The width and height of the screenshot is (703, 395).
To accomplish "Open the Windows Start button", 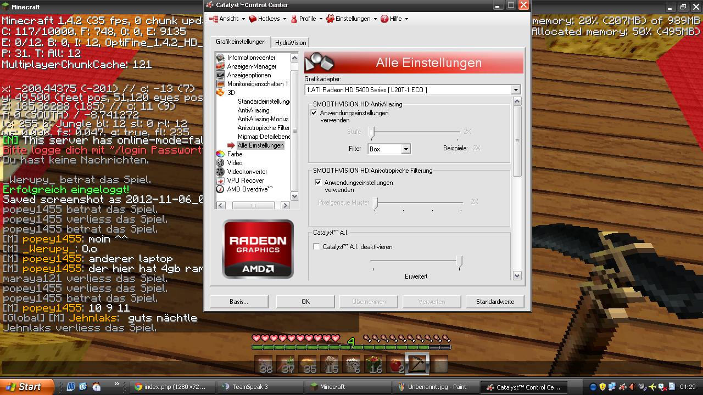I will [x=27, y=387].
